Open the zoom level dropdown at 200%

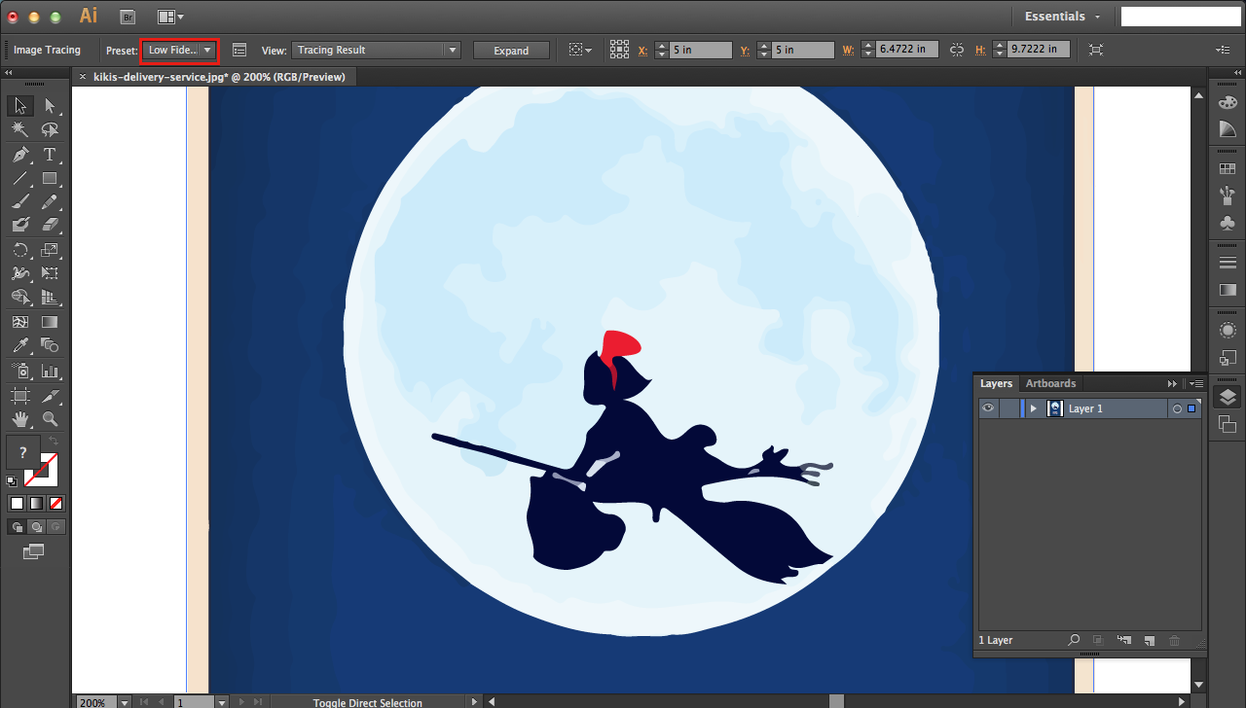125,702
